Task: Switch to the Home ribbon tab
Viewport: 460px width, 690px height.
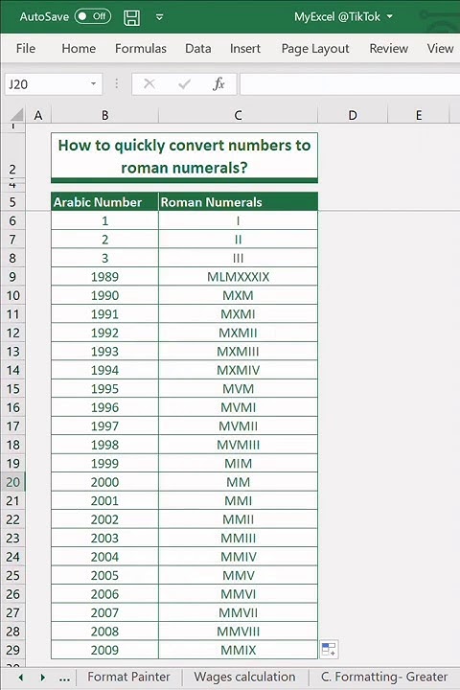Action: coord(79,49)
